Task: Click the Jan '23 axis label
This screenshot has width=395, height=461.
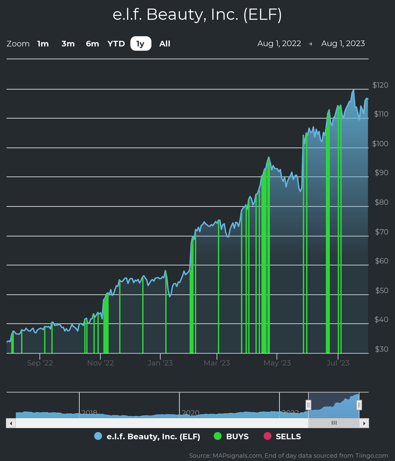Action: coord(160,363)
